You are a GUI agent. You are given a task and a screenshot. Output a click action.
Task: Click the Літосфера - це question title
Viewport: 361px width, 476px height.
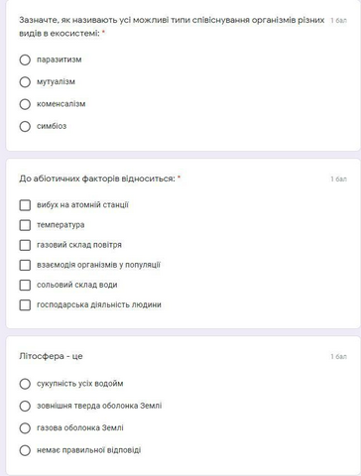tap(51, 356)
